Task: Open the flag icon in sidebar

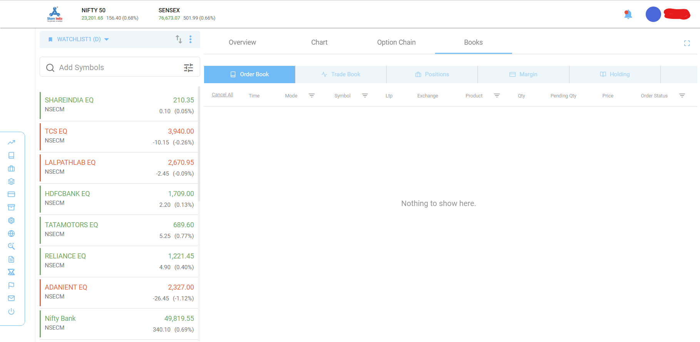Action: click(11, 285)
